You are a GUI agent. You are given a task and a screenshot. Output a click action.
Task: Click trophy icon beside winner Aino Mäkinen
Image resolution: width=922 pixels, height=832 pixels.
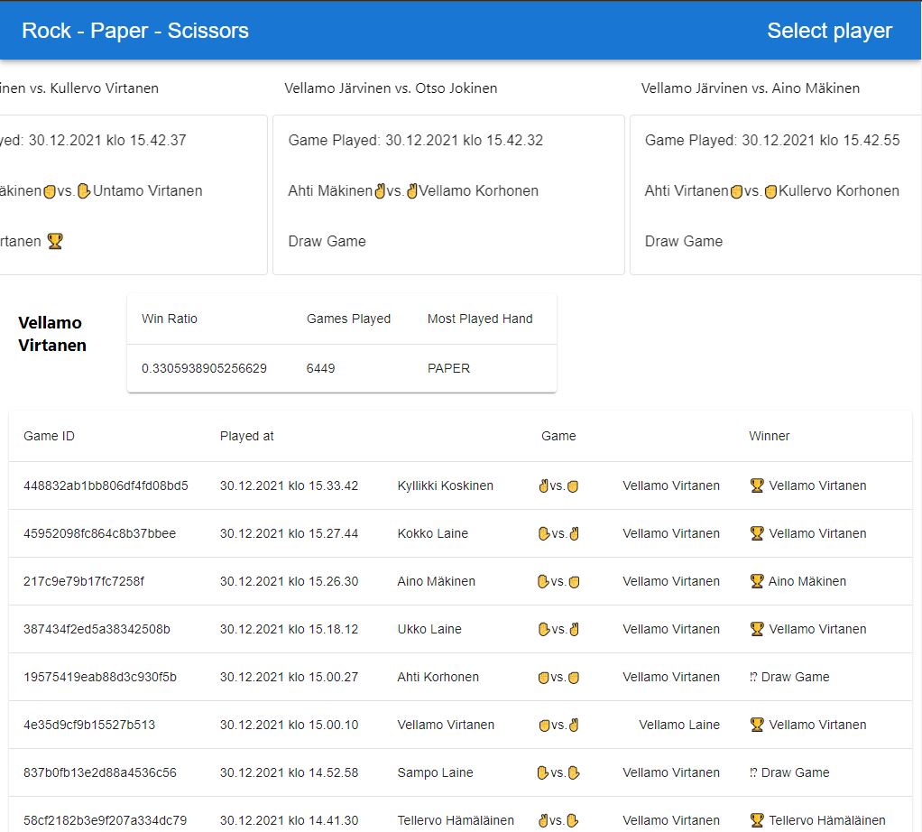pyautogui.click(x=757, y=581)
